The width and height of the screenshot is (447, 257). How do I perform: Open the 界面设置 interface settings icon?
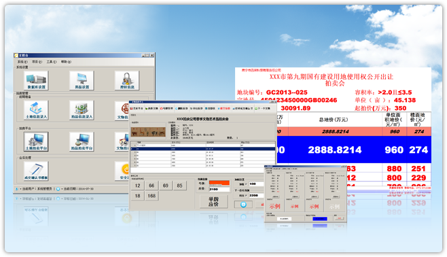click(x=82, y=80)
